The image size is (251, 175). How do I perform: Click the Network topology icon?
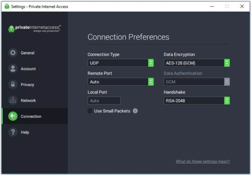(13, 100)
